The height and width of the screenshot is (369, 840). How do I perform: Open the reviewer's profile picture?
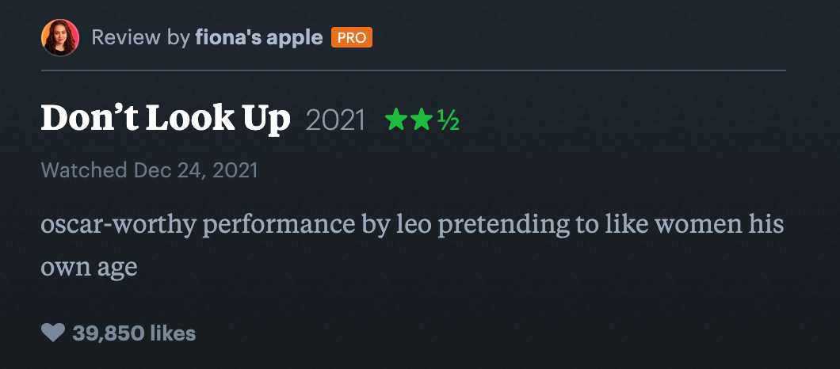click(x=60, y=37)
